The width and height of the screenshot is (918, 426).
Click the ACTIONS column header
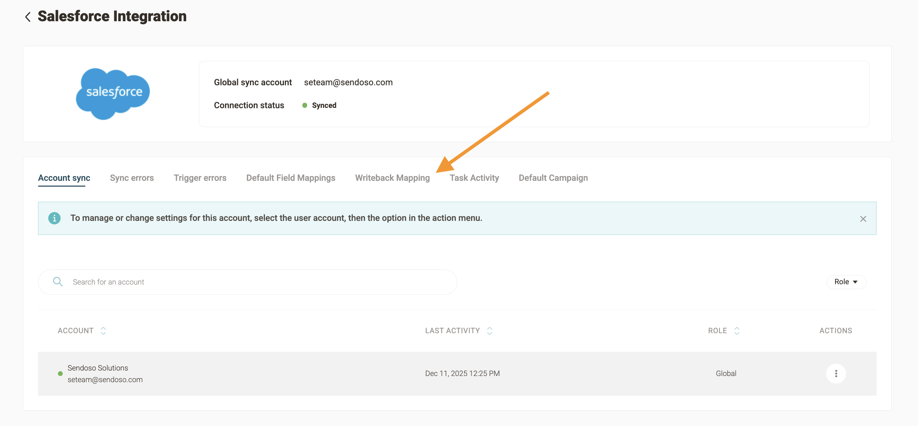836,330
